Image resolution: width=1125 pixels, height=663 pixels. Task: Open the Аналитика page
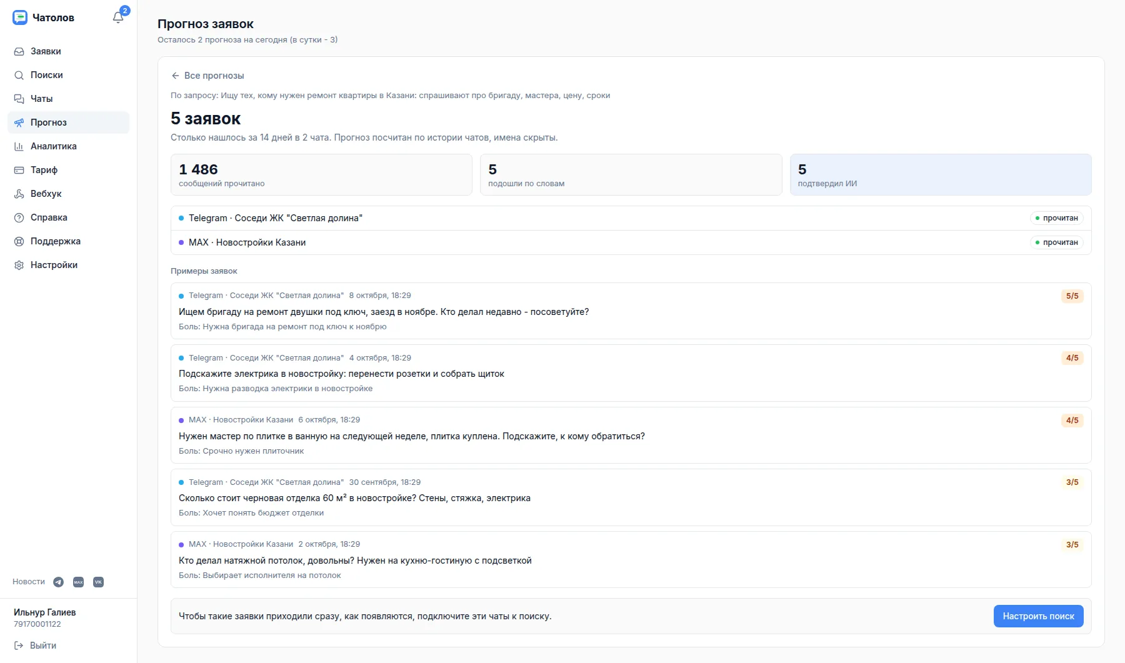(68, 146)
